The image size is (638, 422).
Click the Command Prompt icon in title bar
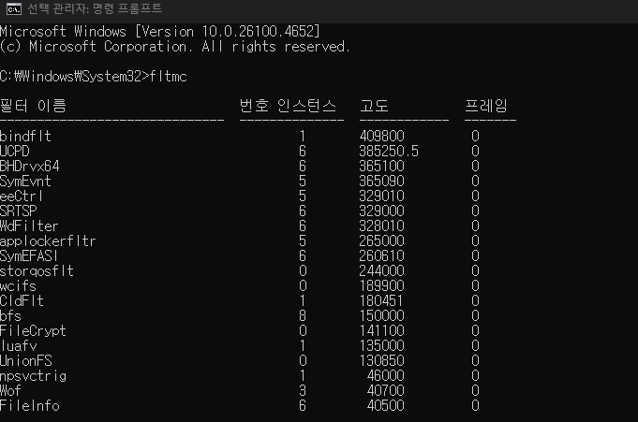click(14, 9)
